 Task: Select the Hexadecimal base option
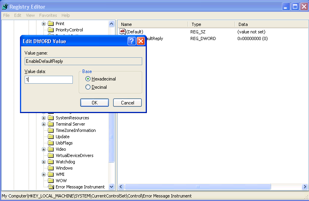pos(88,79)
